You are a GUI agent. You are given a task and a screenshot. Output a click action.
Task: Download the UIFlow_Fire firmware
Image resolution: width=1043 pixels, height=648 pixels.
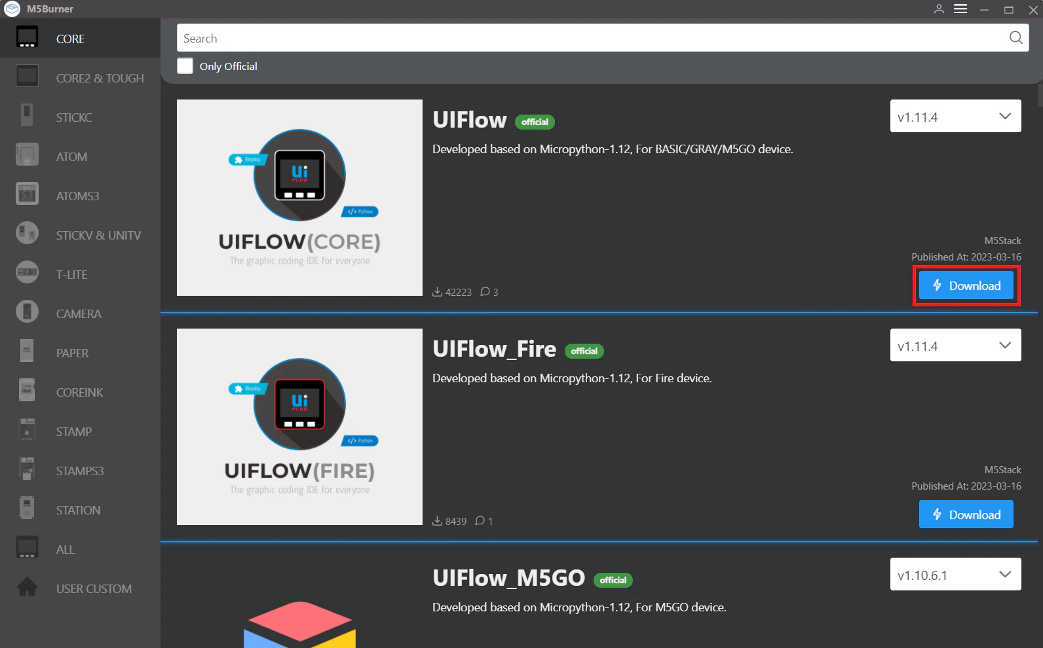click(x=966, y=514)
